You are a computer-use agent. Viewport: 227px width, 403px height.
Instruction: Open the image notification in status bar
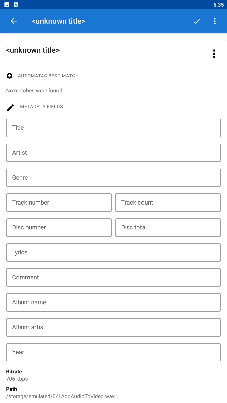pyautogui.click(x=7, y=5)
